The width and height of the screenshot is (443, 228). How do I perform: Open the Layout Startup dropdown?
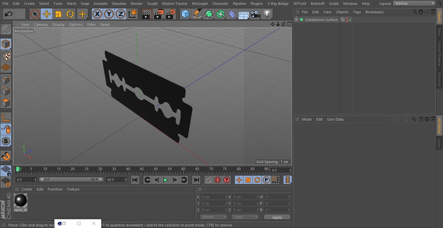(x=414, y=3)
